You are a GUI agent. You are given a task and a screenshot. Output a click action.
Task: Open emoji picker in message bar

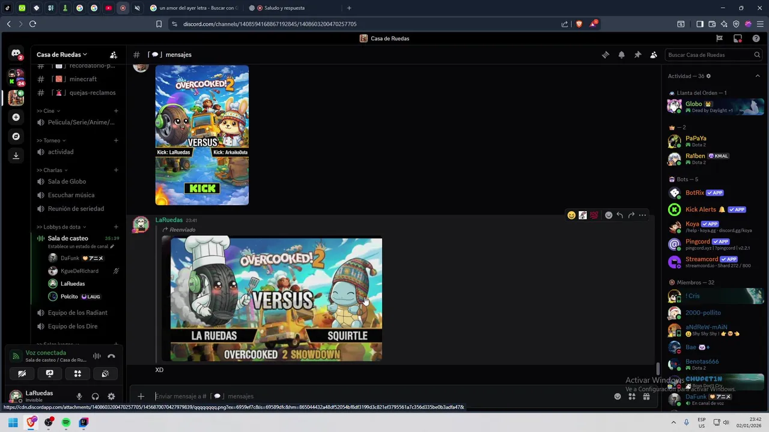(x=617, y=396)
